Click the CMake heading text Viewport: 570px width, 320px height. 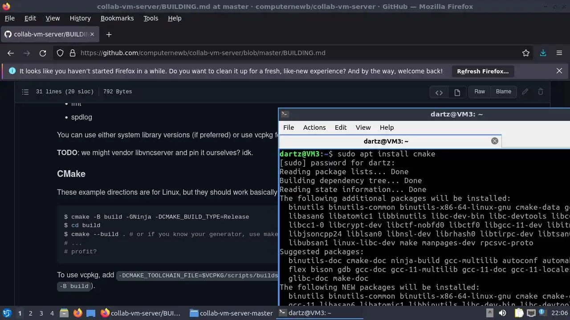pyautogui.click(x=71, y=174)
